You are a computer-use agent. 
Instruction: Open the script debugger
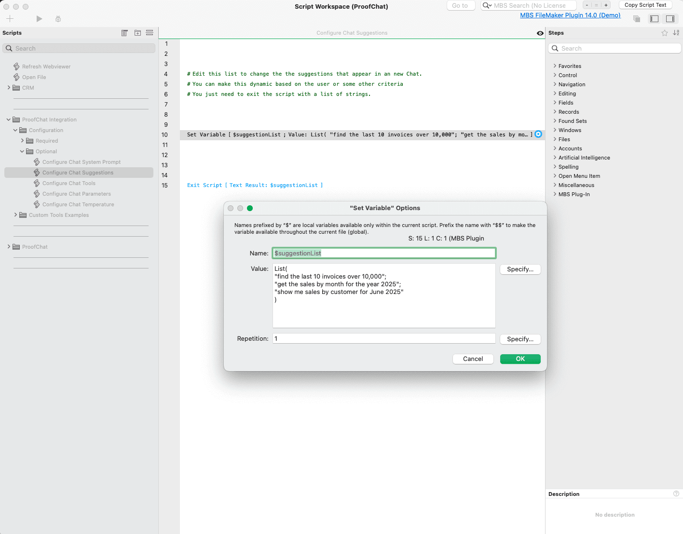[58, 19]
